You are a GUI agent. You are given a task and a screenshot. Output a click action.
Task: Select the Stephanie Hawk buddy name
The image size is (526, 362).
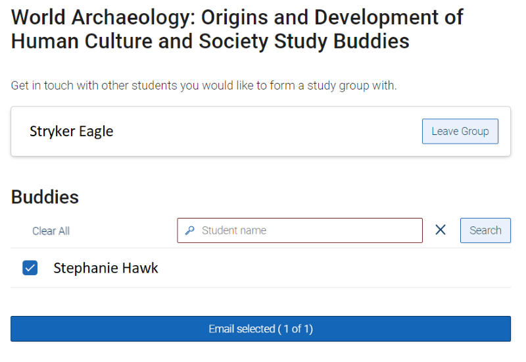click(106, 268)
